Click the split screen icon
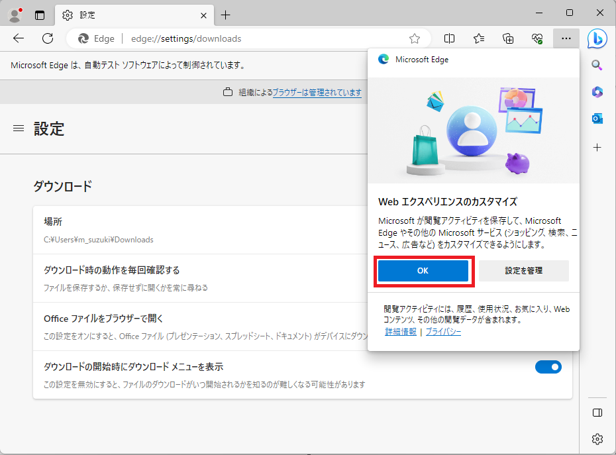The image size is (616, 455). point(449,38)
